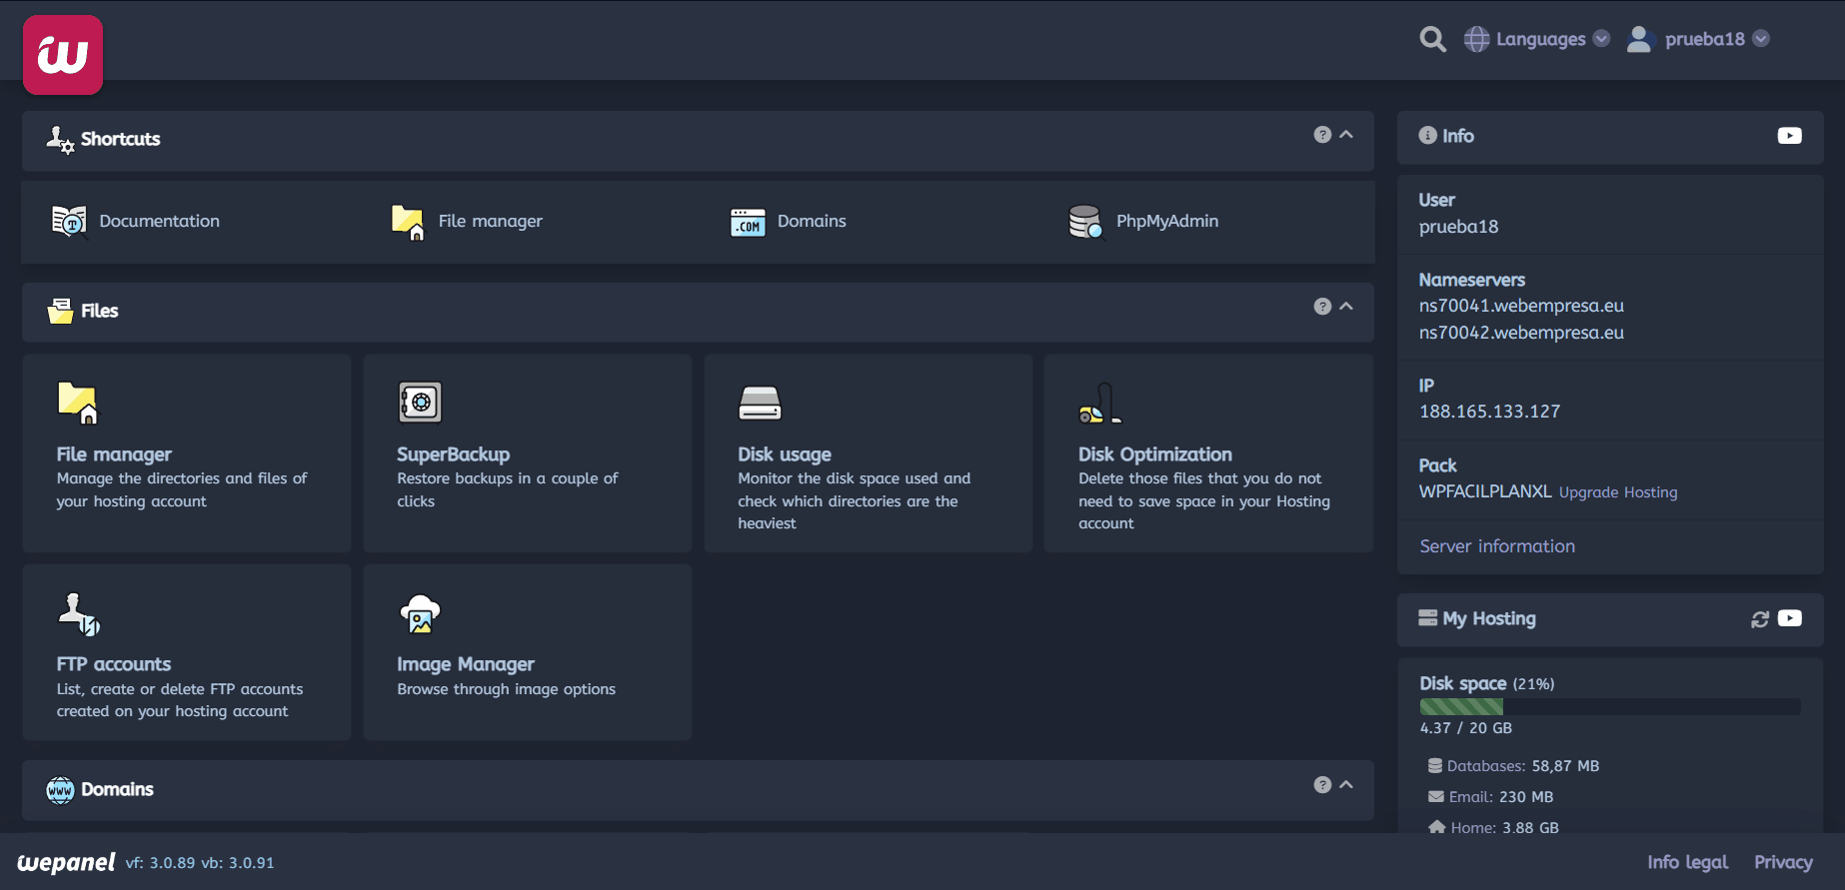
Task: Click the Webempresa logo icon
Action: tap(63, 55)
